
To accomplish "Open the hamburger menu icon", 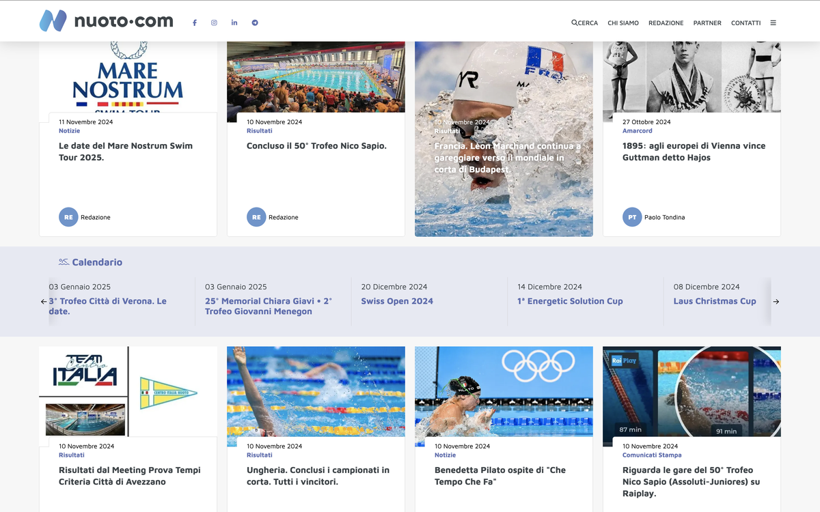I will click(x=773, y=23).
